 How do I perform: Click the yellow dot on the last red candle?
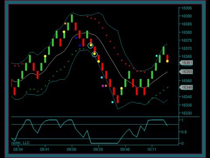(167, 61)
